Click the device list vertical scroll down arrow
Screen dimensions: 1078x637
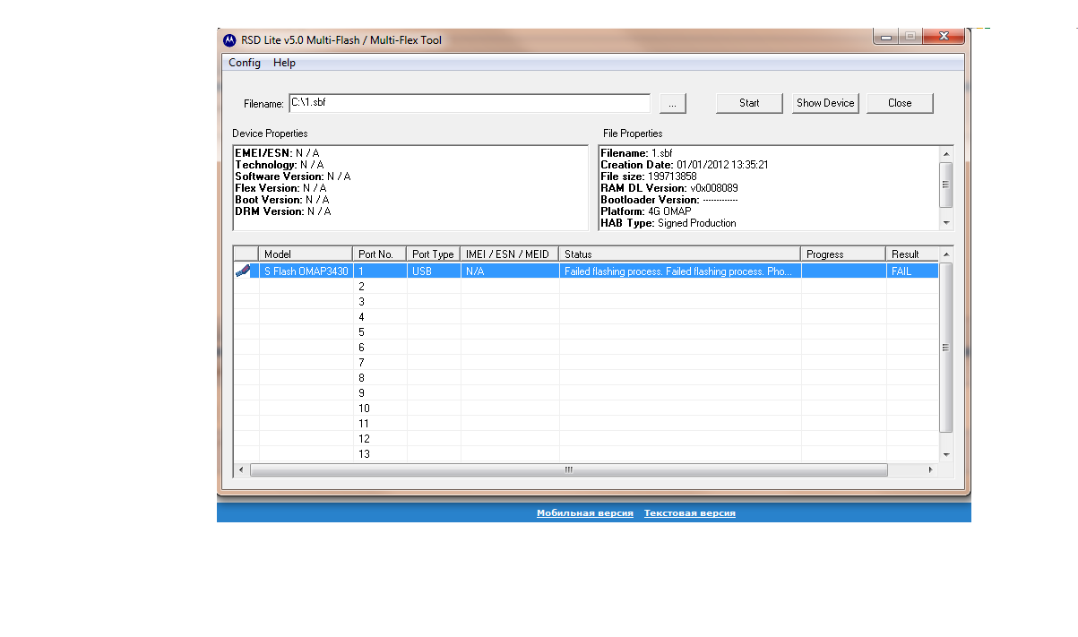point(946,454)
